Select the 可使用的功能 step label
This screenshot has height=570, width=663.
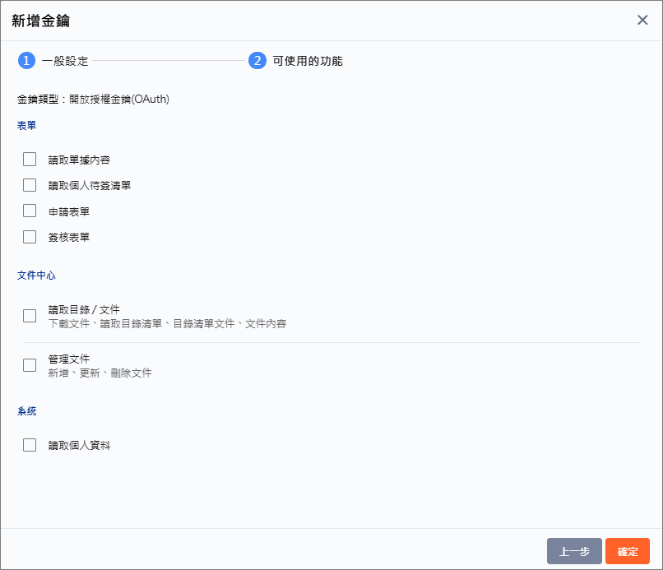pyautogui.click(x=308, y=61)
